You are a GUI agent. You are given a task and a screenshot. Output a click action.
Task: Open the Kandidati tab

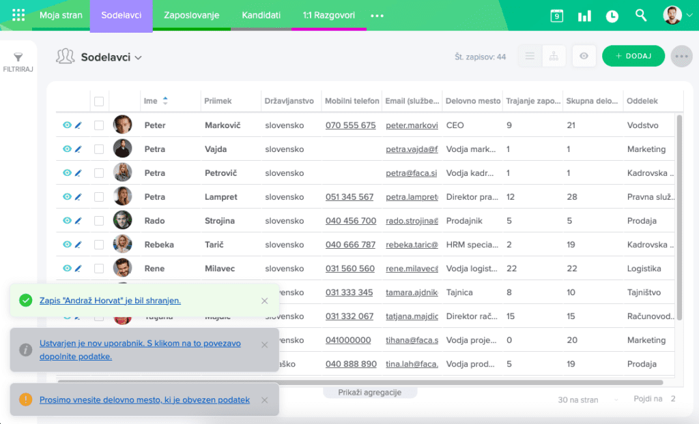[x=261, y=15]
